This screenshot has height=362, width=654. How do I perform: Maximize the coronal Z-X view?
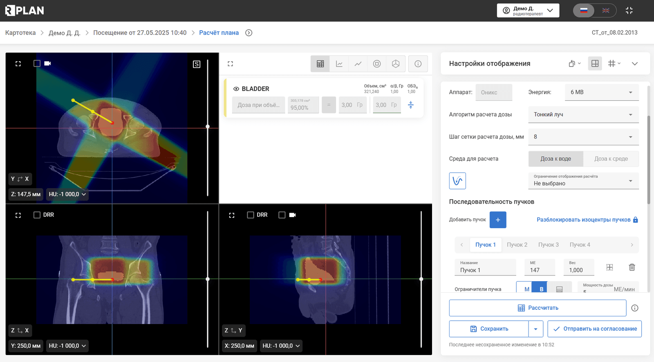tap(18, 215)
